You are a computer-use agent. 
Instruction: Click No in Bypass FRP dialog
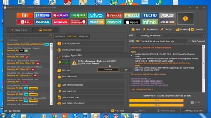[126, 69]
